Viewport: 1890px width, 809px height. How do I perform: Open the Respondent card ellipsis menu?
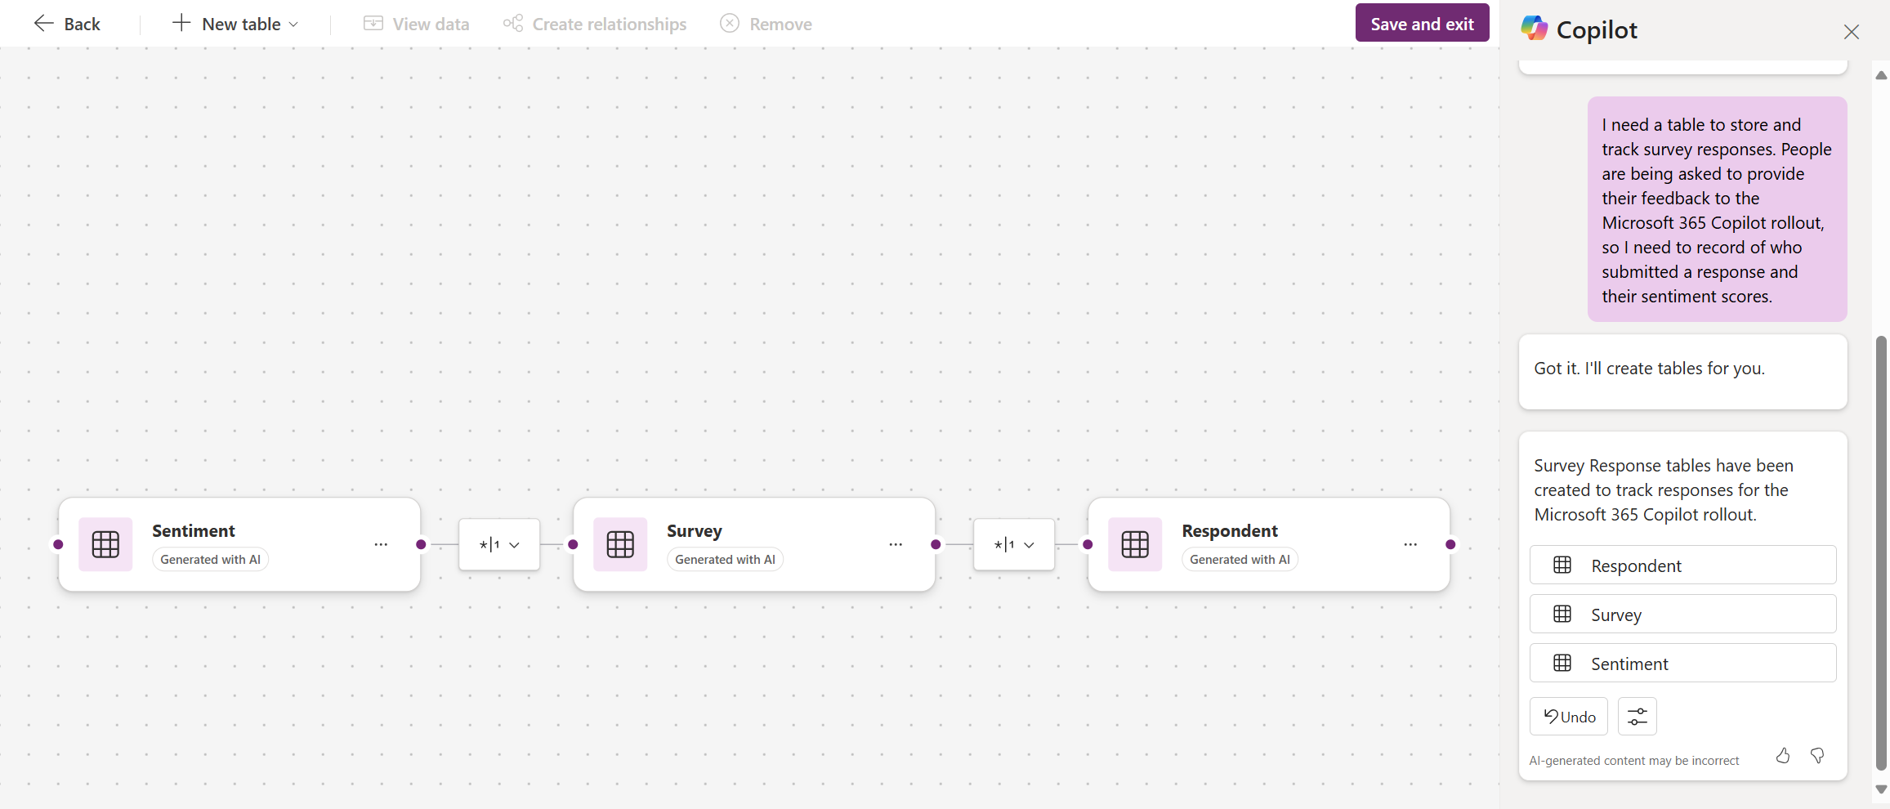[1411, 544]
